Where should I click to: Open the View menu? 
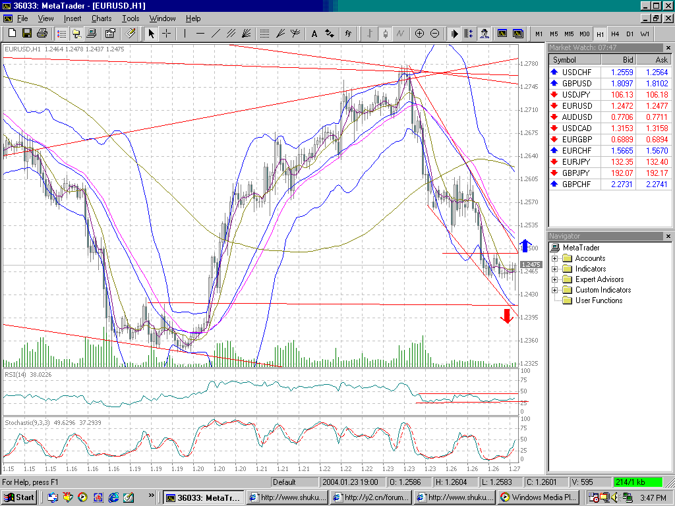pyautogui.click(x=45, y=18)
